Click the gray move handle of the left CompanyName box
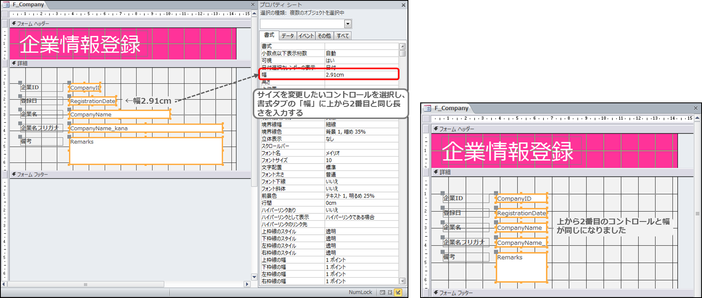702x298 pixels. click(69, 110)
